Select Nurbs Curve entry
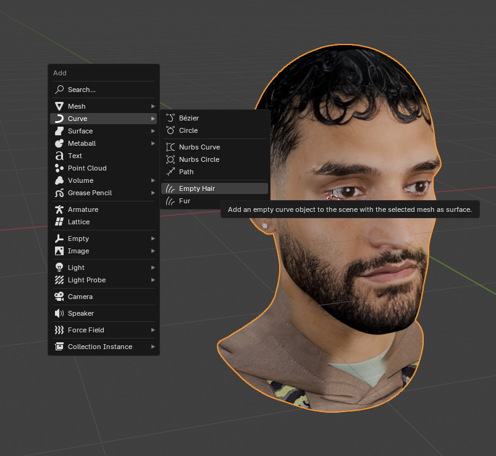 point(214,147)
